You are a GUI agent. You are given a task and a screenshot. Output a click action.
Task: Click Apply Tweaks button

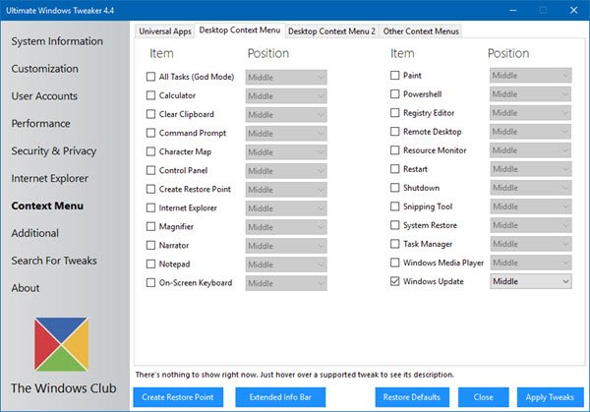[x=550, y=397]
